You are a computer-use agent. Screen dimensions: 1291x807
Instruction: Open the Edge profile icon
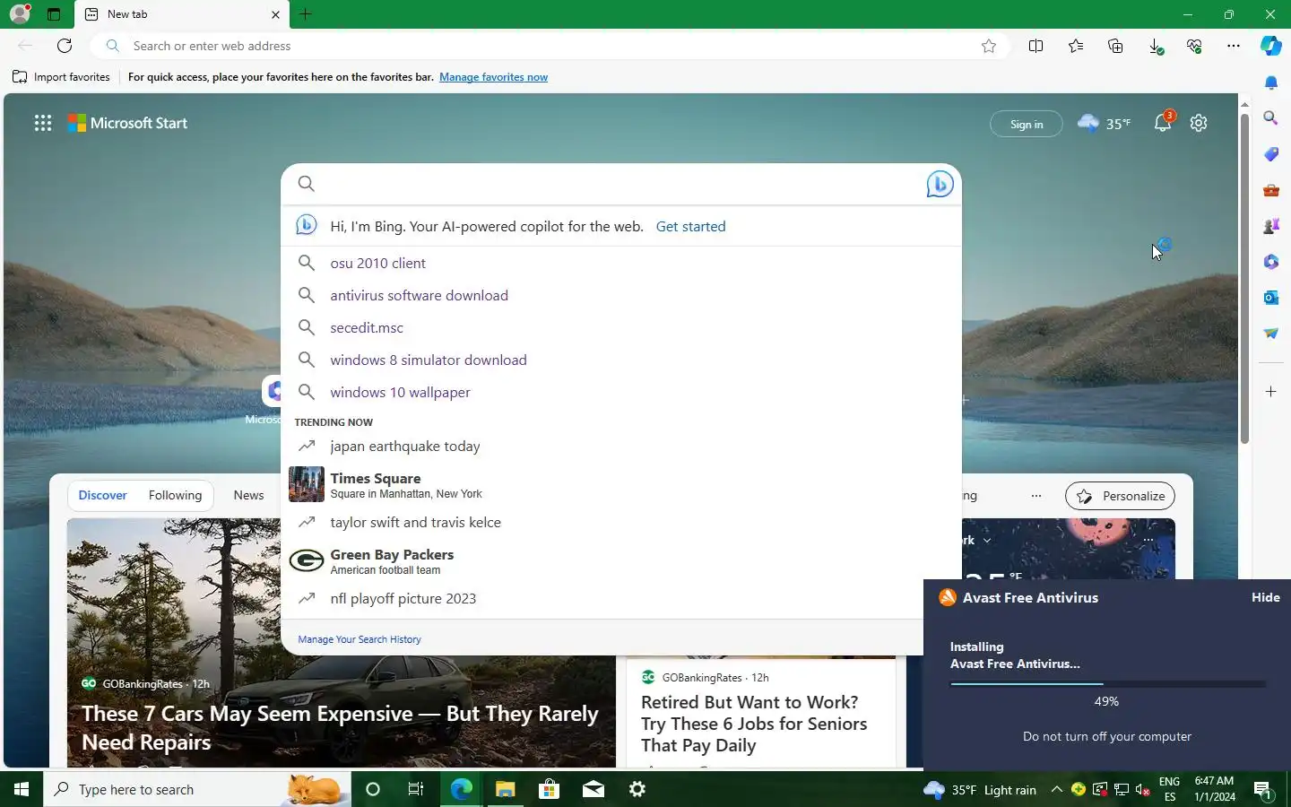click(x=20, y=14)
